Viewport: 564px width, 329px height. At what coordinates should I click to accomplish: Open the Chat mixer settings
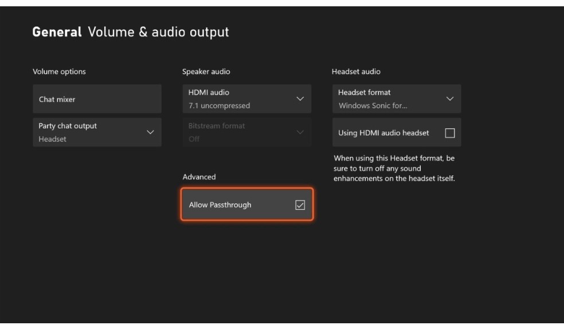pyautogui.click(x=96, y=99)
